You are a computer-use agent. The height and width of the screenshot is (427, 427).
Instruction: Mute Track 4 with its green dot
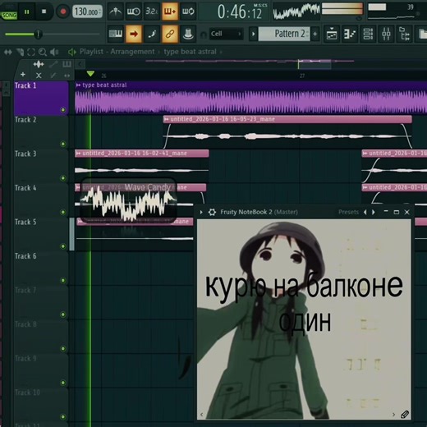63,212
